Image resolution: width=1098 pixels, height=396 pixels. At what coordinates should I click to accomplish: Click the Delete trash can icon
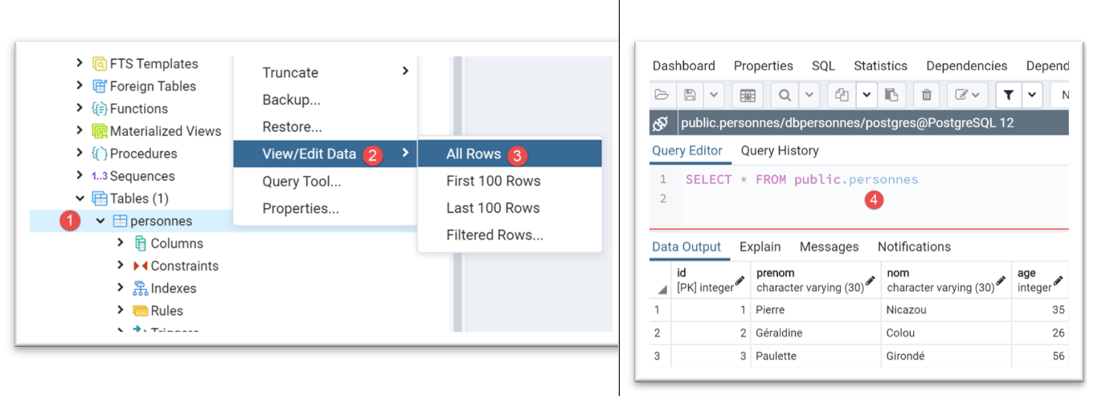pyautogui.click(x=926, y=95)
